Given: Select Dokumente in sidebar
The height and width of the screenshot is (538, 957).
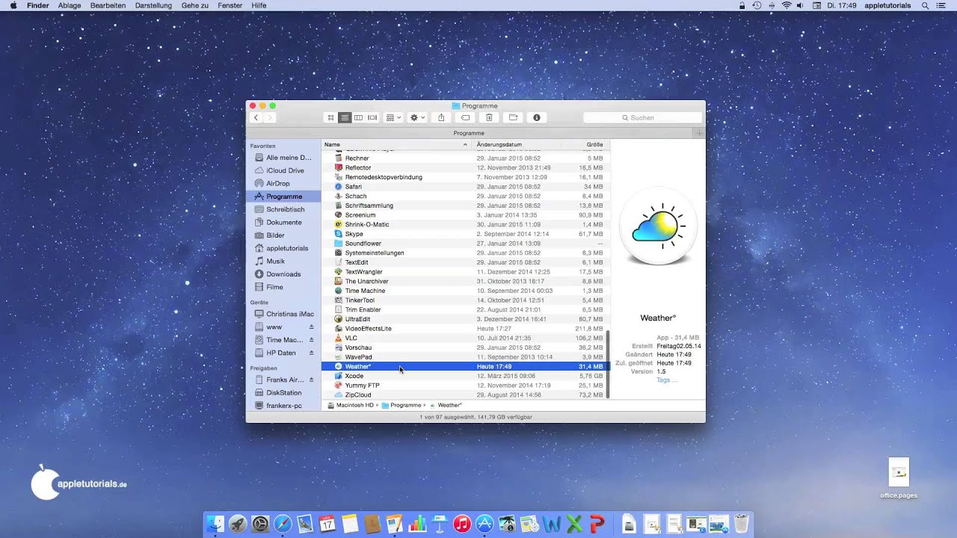Looking at the screenshot, I should pos(283,222).
